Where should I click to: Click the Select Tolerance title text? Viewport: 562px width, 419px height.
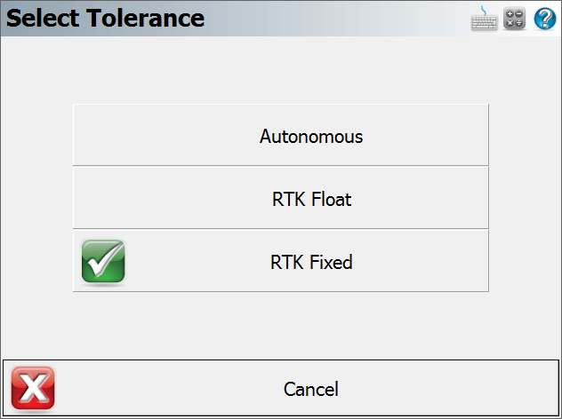click(105, 19)
